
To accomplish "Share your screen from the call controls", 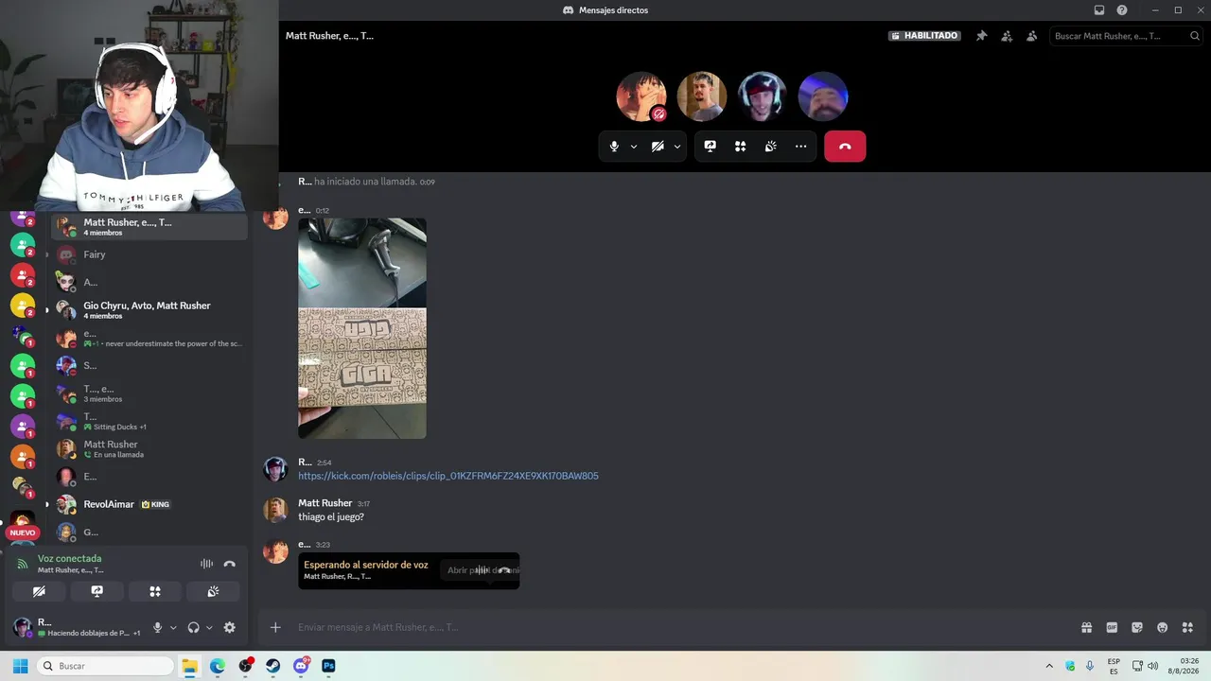I will coord(711,147).
